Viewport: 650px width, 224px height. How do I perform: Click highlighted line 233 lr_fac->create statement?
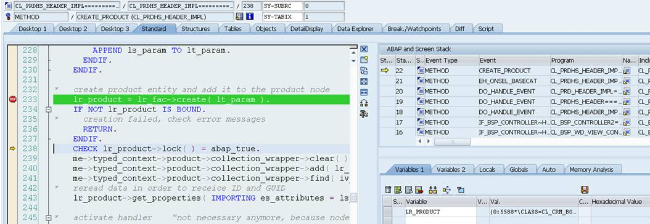pos(201,100)
